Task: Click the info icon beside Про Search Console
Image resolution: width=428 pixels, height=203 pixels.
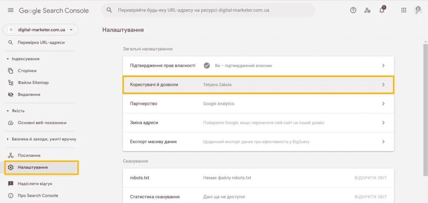Action: [x=10, y=195]
